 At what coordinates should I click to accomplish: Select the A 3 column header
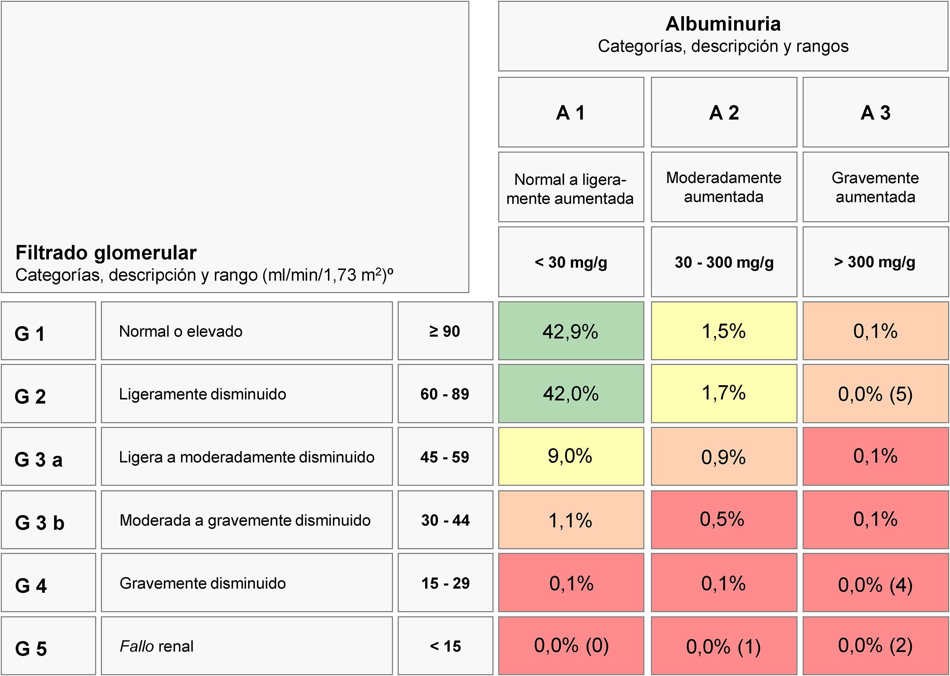point(875,113)
